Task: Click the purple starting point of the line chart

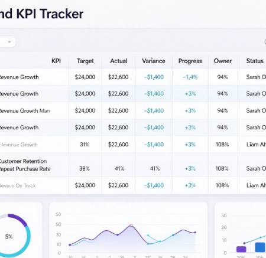Action: [70, 245]
